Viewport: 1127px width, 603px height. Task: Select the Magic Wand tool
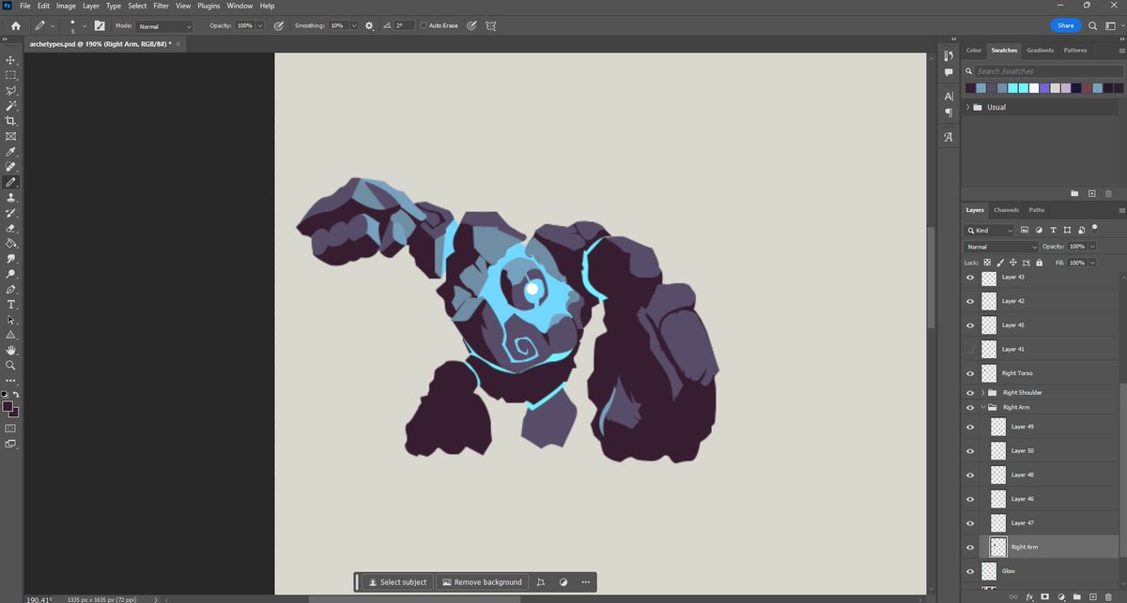click(x=11, y=105)
